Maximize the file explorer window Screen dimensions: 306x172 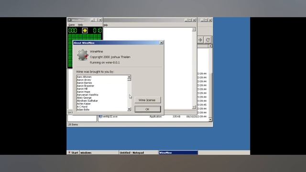[206, 20]
